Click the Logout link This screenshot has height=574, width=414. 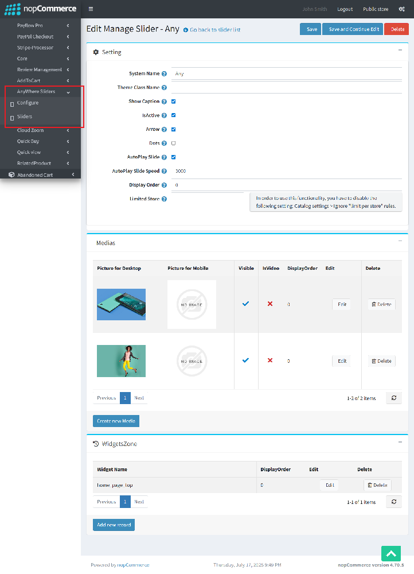coord(345,9)
